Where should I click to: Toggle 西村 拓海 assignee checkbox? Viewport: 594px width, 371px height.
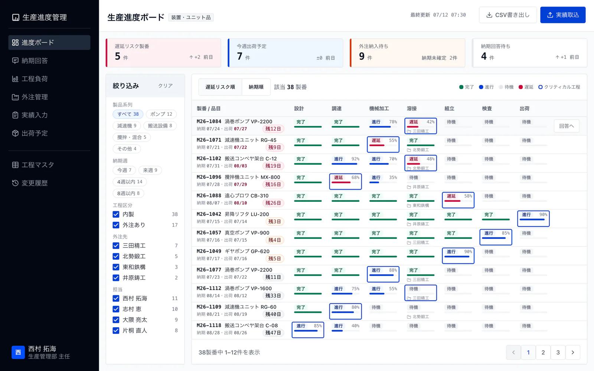[x=116, y=298]
